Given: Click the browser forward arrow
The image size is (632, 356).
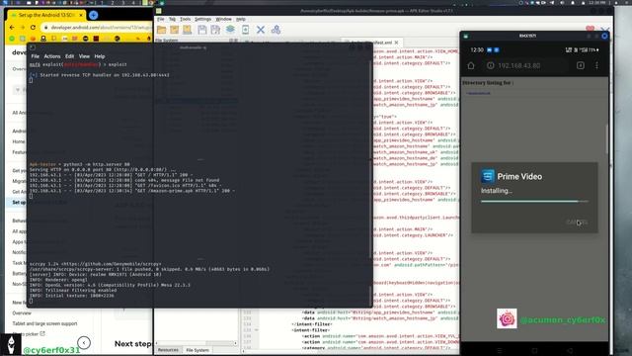Looking at the screenshot, I should pyautogui.click(x=22, y=28).
